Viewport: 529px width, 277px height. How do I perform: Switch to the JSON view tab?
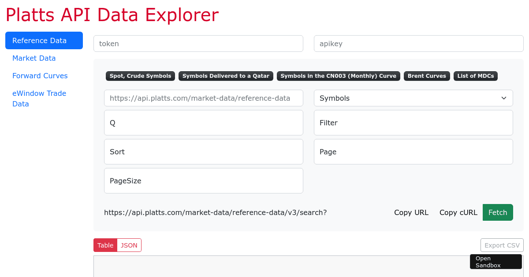(129, 245)
